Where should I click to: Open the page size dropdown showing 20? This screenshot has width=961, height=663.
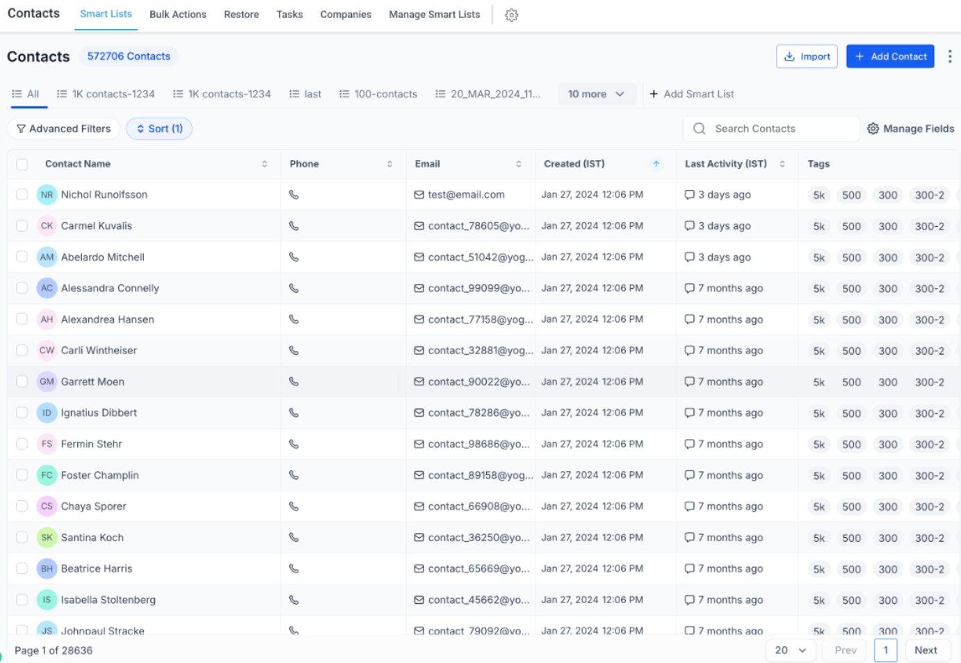pyautogui.click(x=791, y=650)
